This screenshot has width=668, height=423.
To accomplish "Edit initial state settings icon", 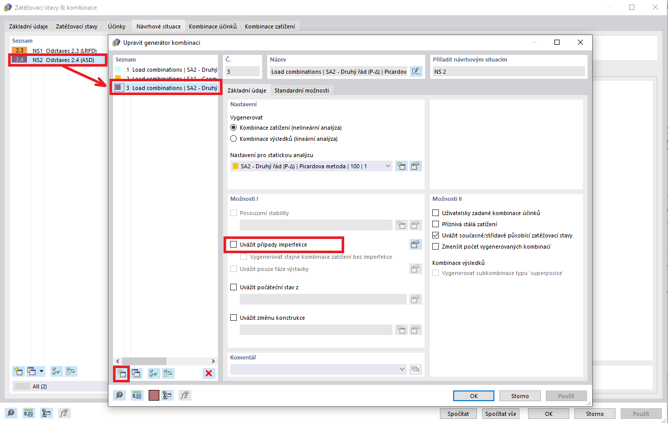I will [x=416, y=299].
